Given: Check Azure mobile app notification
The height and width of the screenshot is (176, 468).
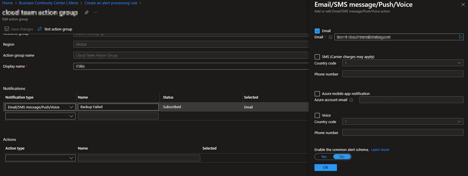Looking at the screenshot, I should (317, 94).
